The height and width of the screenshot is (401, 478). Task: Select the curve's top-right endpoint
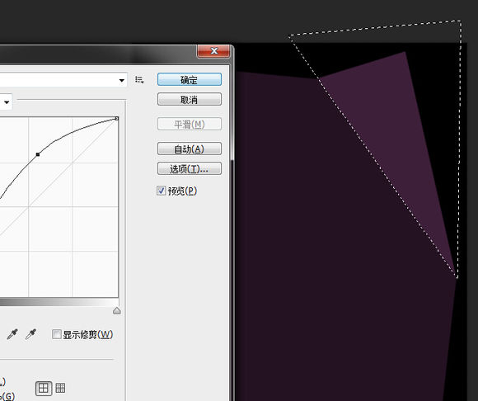click(117, 119)
